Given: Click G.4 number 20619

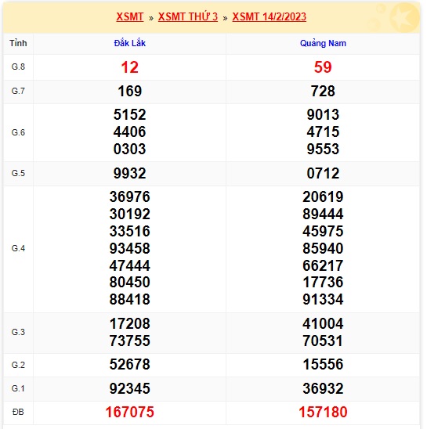Looking at the screenshot, I should point(323,196).
